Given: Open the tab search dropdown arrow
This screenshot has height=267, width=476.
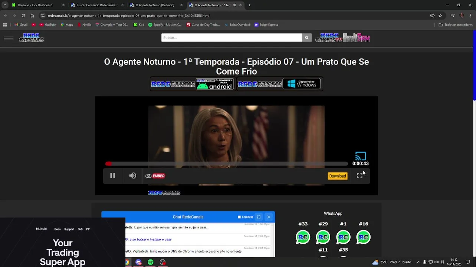Looking at the screenshot, I should coord(4,5).
